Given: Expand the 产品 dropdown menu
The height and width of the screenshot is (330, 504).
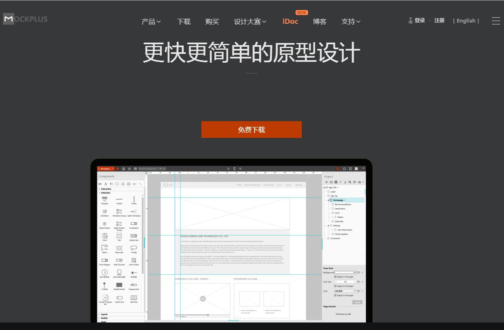Looking at the screenshot, I should pyautogui.click(x=151, y=22).
